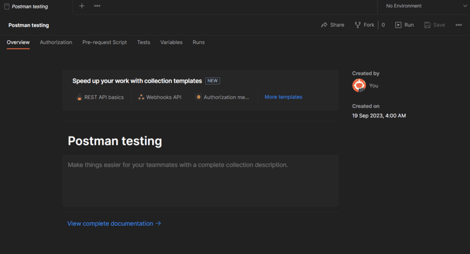
Task: Open the Variables tab
Action: [x=171, y=43]
